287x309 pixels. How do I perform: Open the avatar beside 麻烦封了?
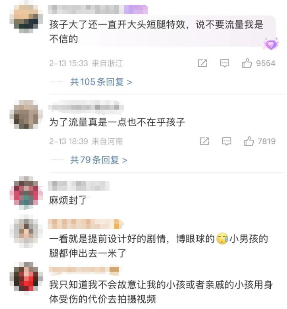[x=26, y=193]
